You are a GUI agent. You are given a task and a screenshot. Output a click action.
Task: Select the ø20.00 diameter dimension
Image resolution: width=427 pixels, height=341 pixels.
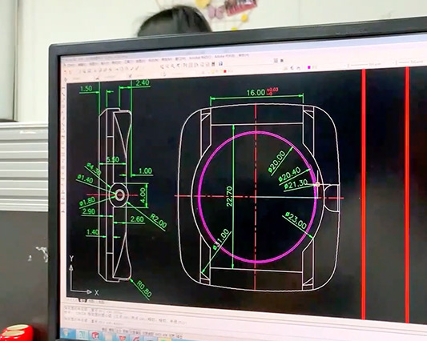[277, 162]
